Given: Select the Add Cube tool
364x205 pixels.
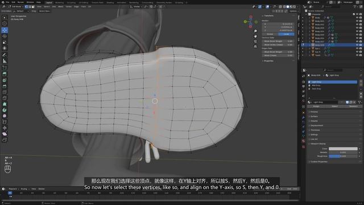Looking at the screenshot, I should (5, 68).
